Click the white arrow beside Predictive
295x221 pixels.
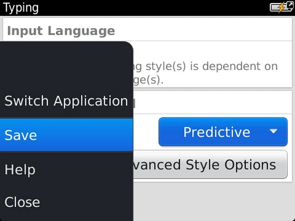pos(273,132)
